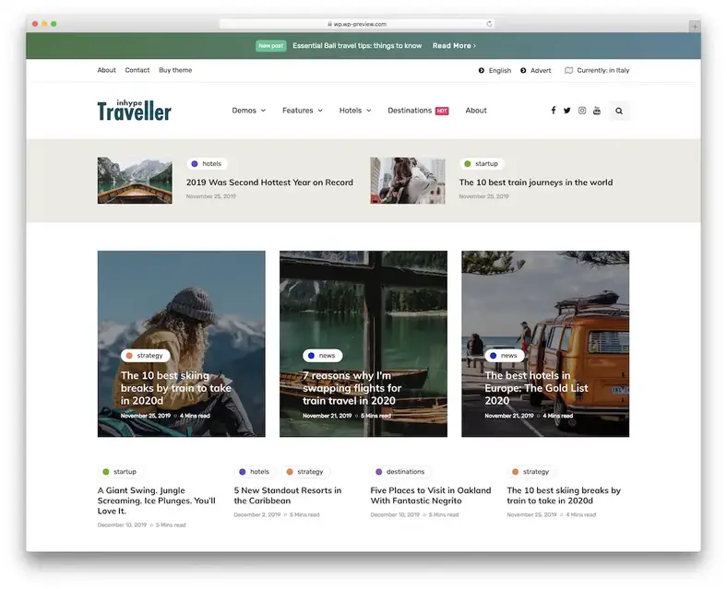727x589 pixels.
Task: Click the arrow icon before English
Action: [x=482, y=70]
